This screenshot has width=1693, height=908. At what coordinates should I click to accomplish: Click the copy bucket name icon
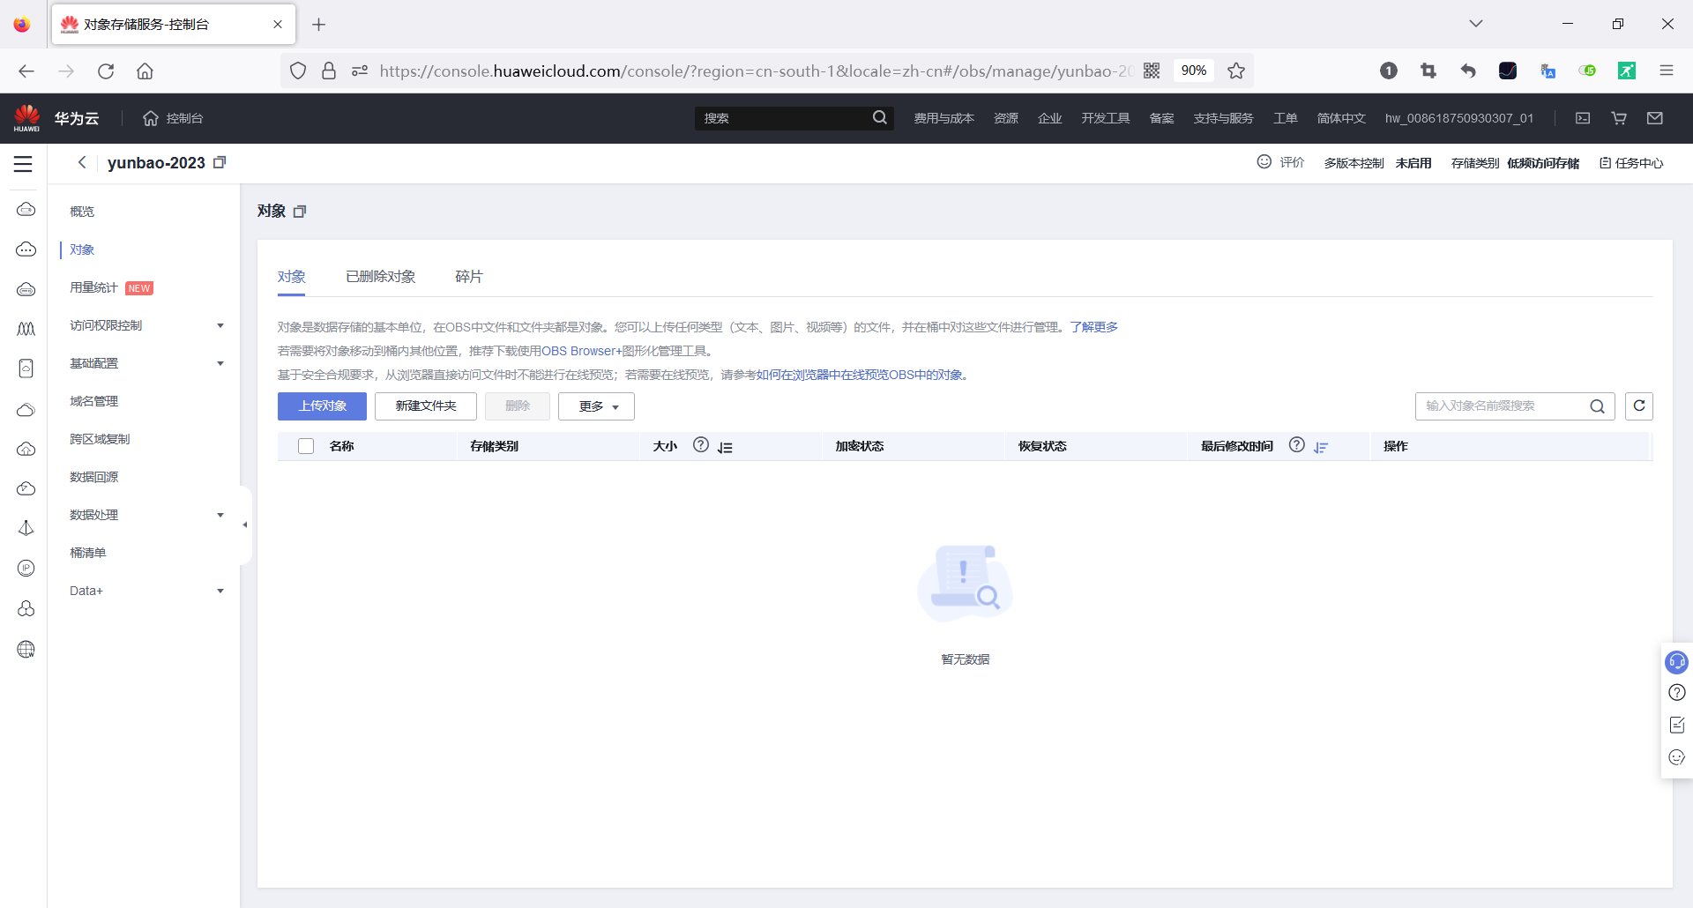coord(220,162)
